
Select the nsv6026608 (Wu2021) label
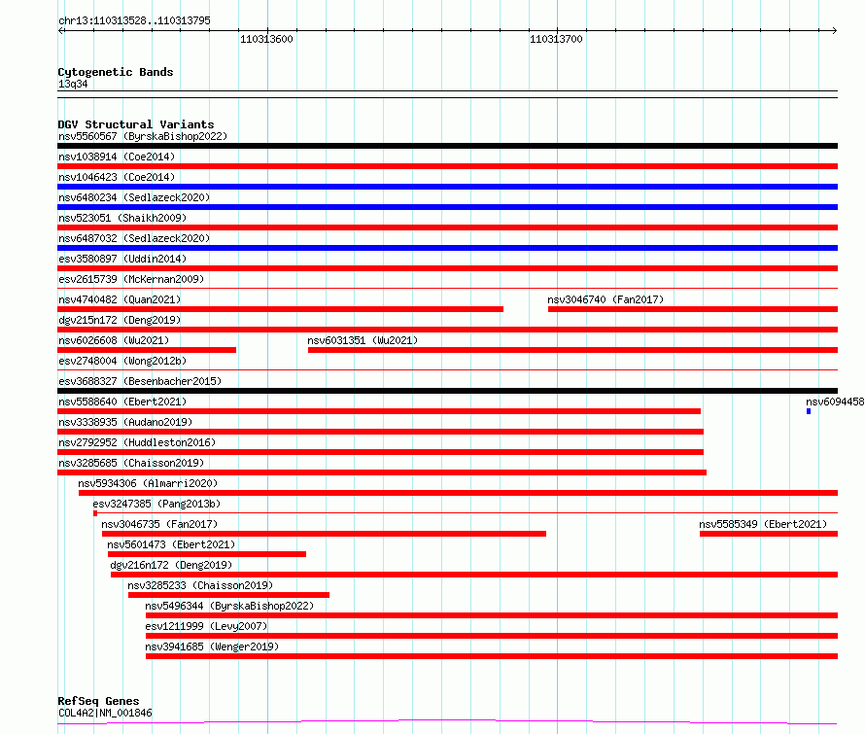pyautogui.click(x=114, y=340)
